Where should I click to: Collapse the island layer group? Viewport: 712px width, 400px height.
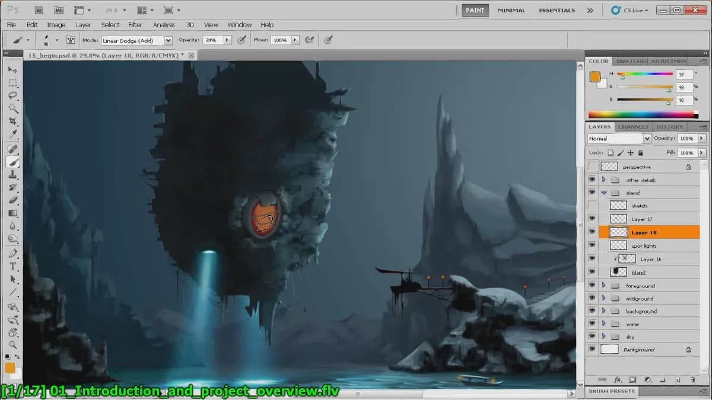[603, 193]
